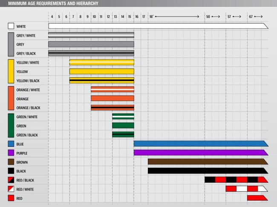Click the long purple belt timeline bar
Image resolution: width=277 pixels, height=207 pixels.
(199, 152)
